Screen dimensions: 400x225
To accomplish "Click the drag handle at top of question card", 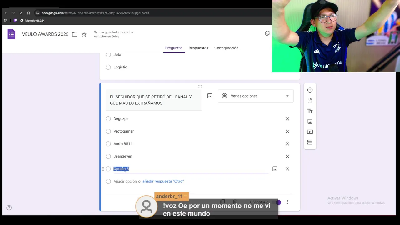I will pyautogui.click(x=200, y=86).
